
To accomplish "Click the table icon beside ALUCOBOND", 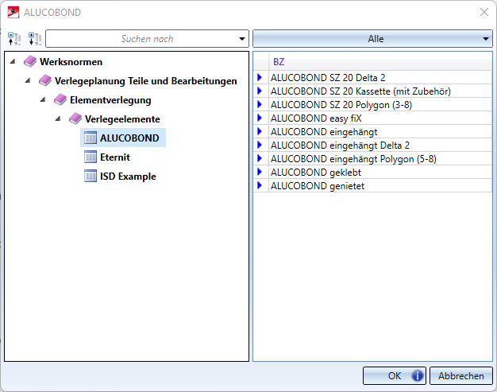I will [91, 138].
